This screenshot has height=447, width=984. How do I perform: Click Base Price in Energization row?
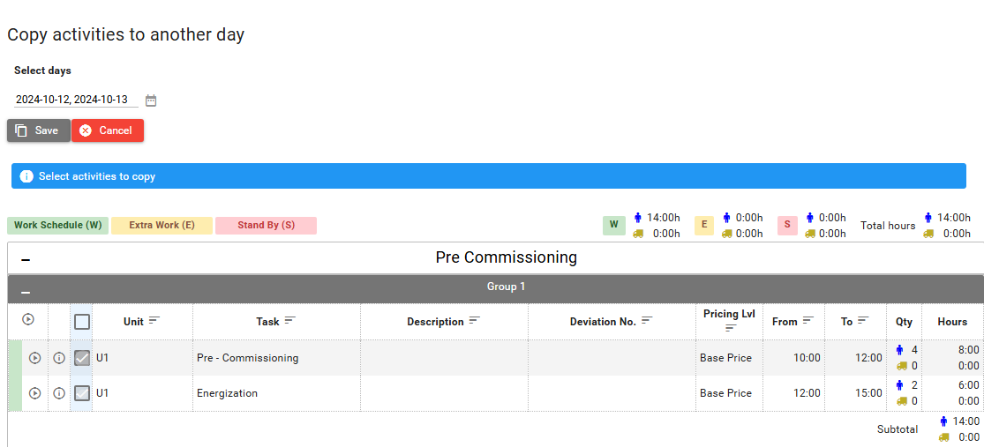click(726, 393)
